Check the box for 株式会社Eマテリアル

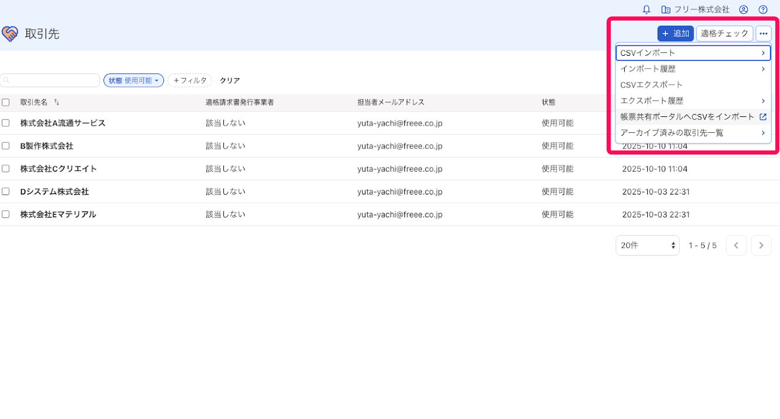6,214
